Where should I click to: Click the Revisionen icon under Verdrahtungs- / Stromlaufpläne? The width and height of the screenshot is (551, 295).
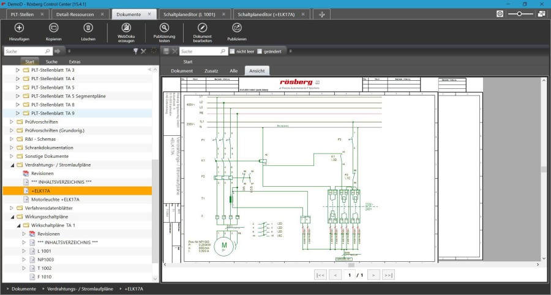(26, 173)
